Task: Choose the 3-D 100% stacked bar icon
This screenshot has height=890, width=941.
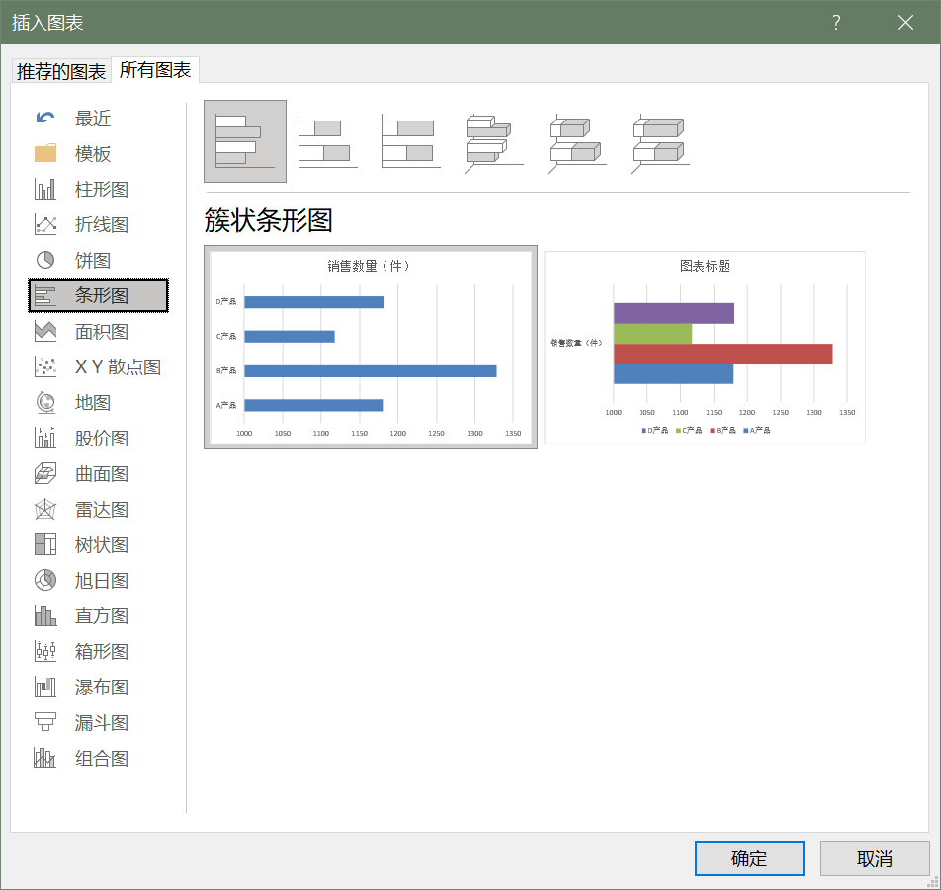Action: [659, 141]
